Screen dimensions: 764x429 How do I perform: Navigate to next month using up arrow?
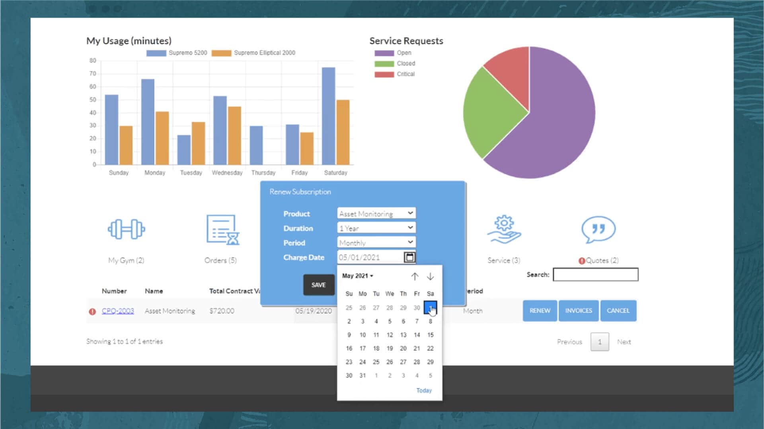coord(415,276)
